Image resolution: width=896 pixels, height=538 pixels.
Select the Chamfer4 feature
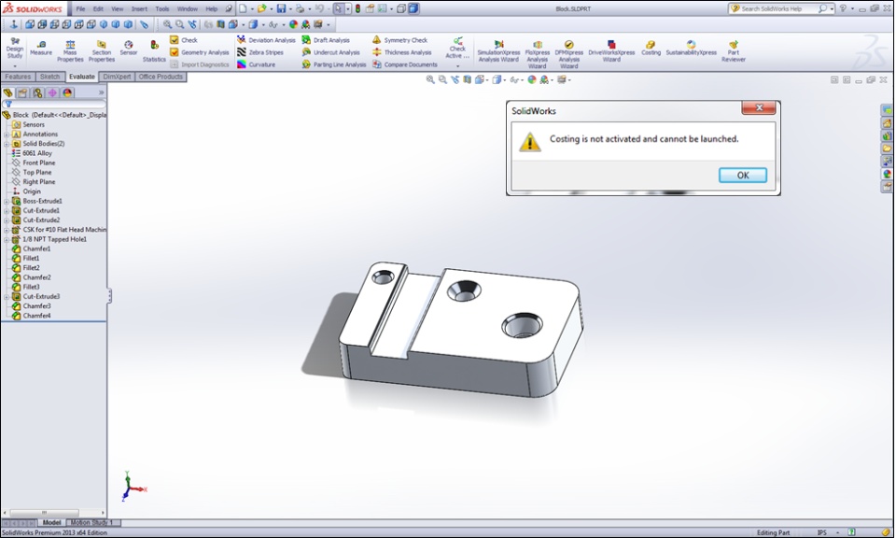click(36, 316)
